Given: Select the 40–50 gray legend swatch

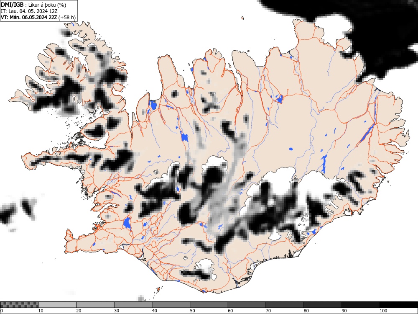Looking at the screenshot, I should [x=171, y=305].
